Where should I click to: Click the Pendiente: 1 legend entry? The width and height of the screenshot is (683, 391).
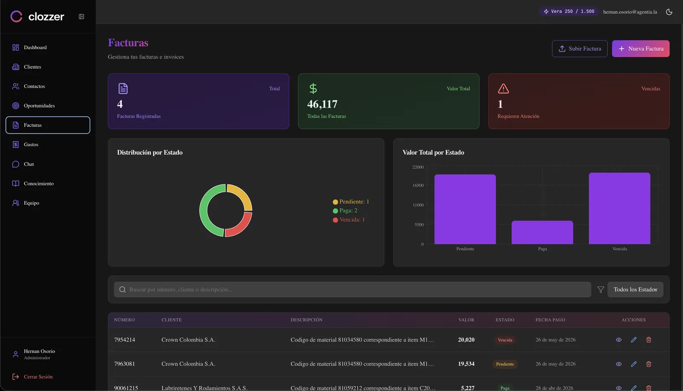click(x=351, y=202)
